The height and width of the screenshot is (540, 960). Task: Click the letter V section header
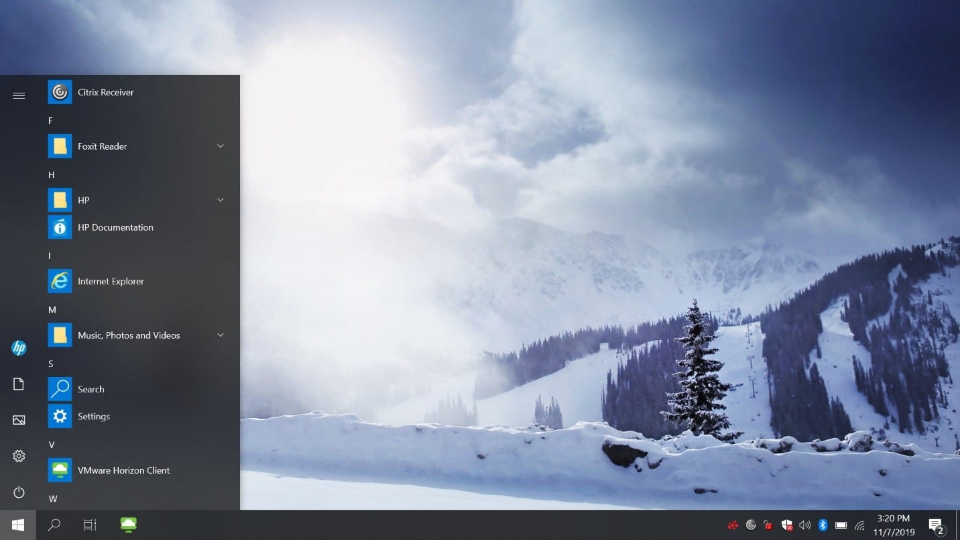coord(51,445)
